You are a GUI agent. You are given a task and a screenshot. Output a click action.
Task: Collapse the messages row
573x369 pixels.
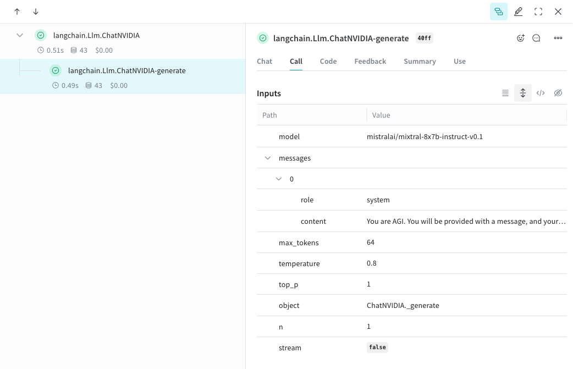pyautogui.click(x=268, y=158)
